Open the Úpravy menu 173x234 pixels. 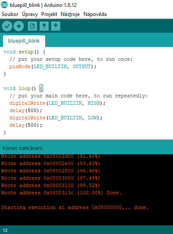30,14
